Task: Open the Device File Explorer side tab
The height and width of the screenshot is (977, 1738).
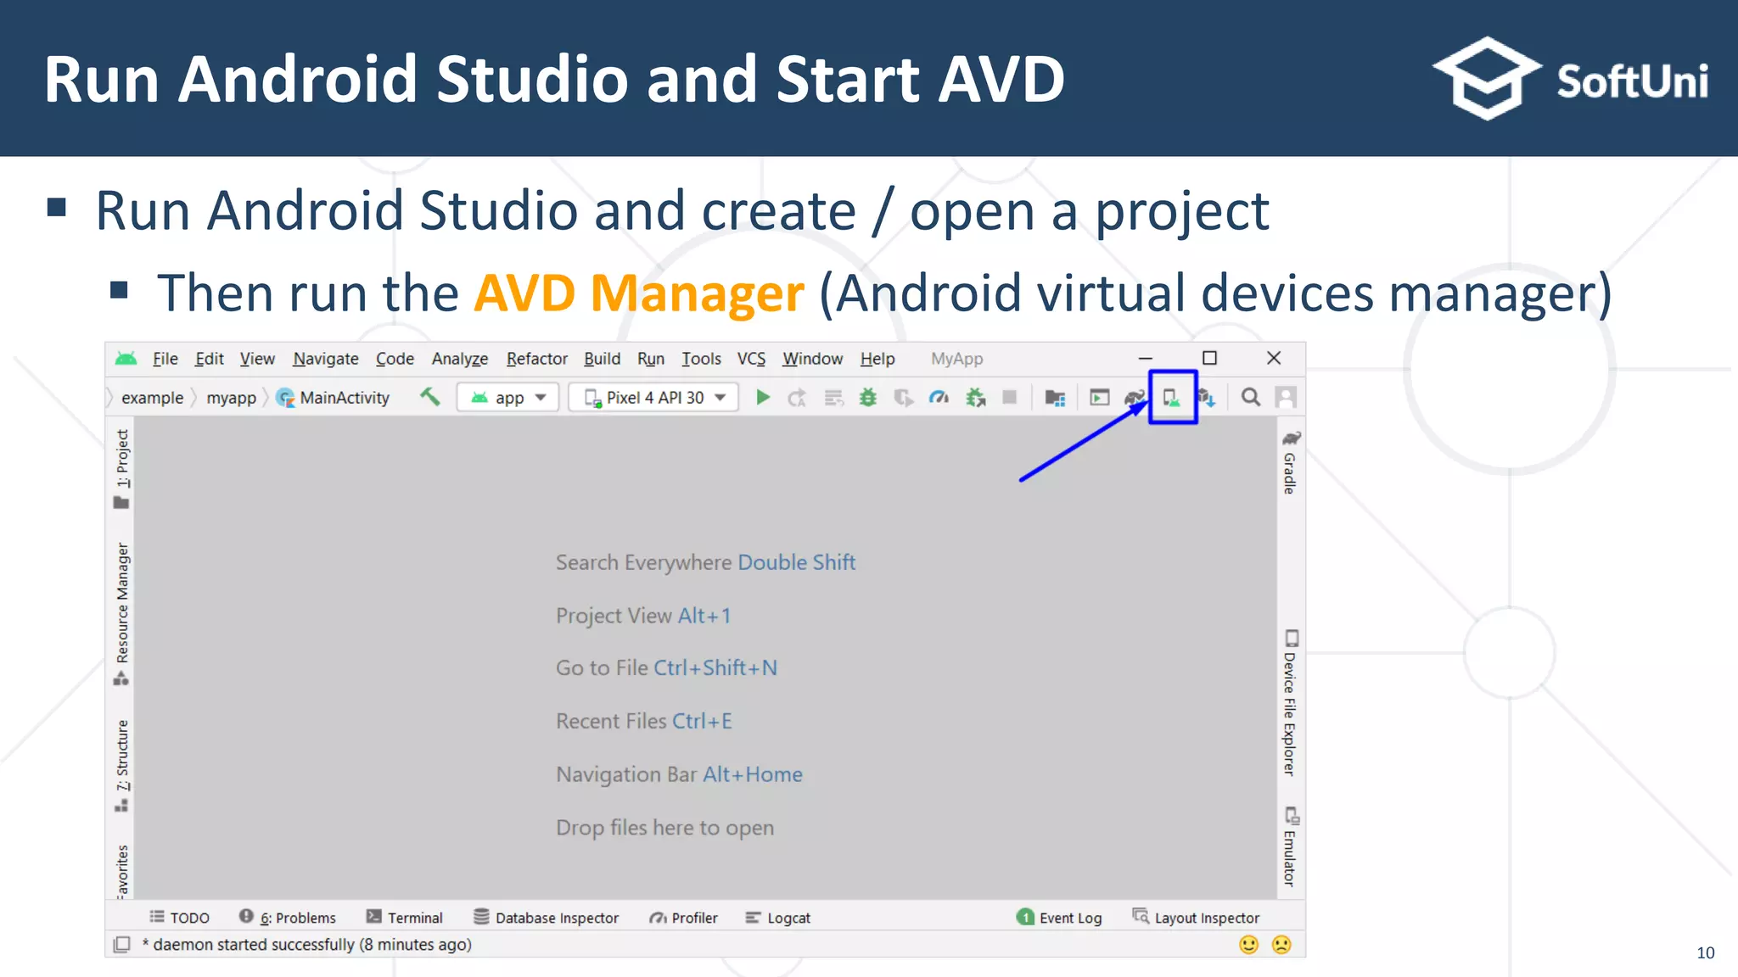Action: [x=1290, y=702]
